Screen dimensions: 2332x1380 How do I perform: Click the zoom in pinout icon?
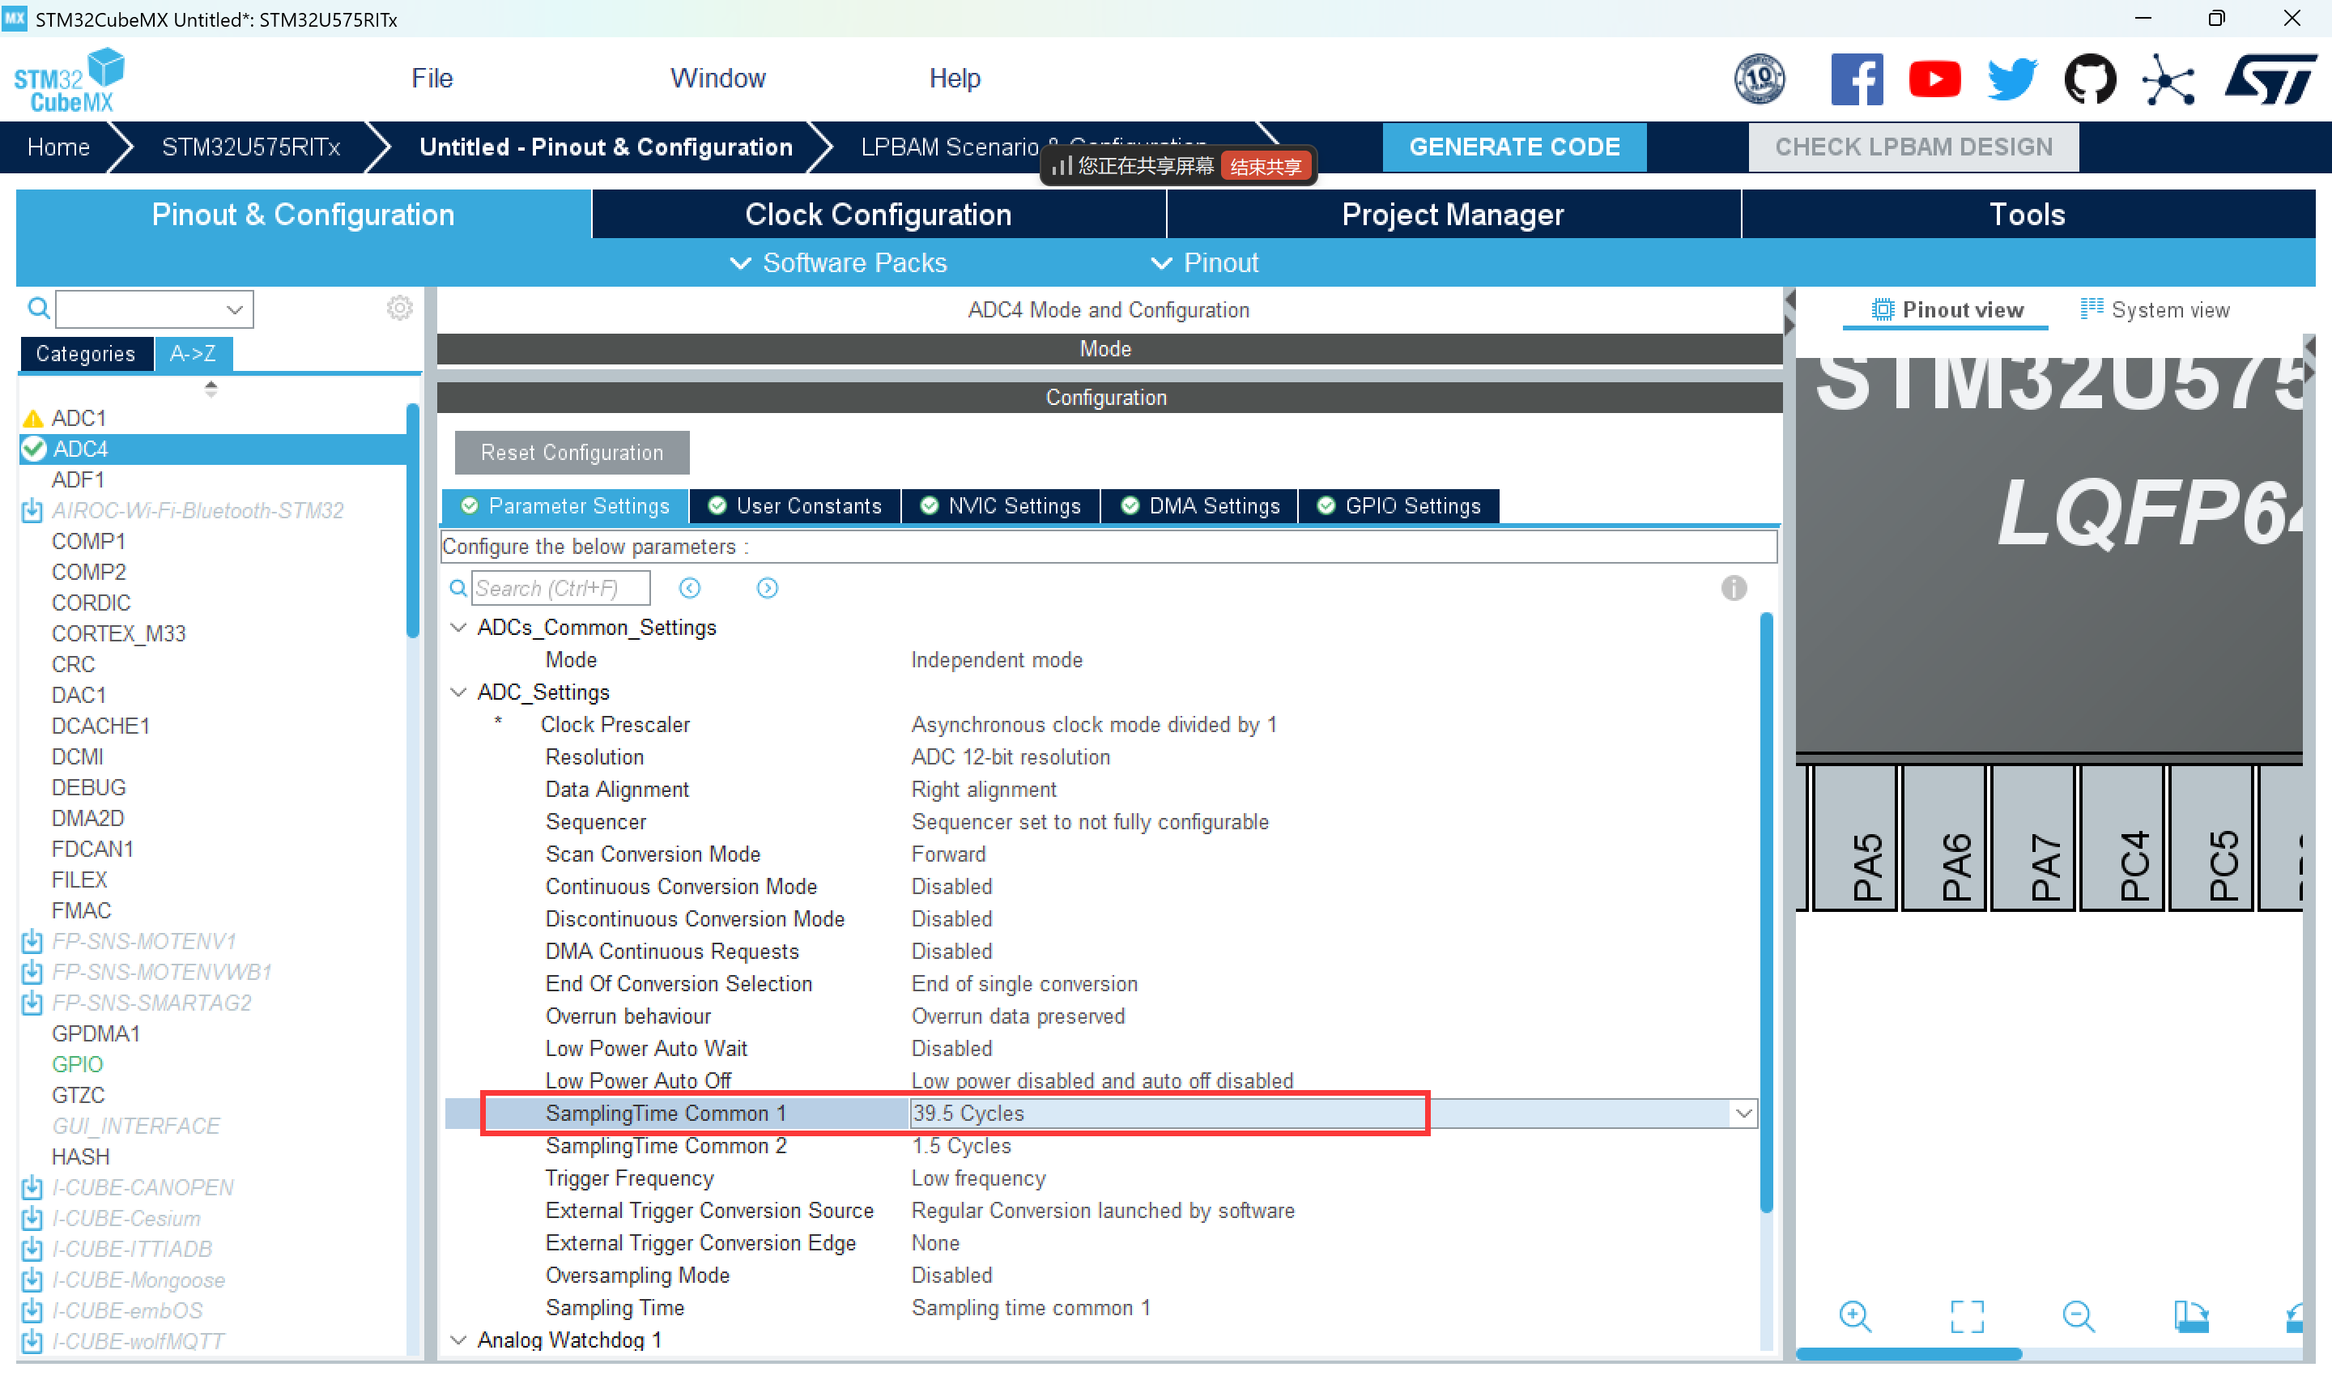pyautogui.click(x=1854, y=1317)
